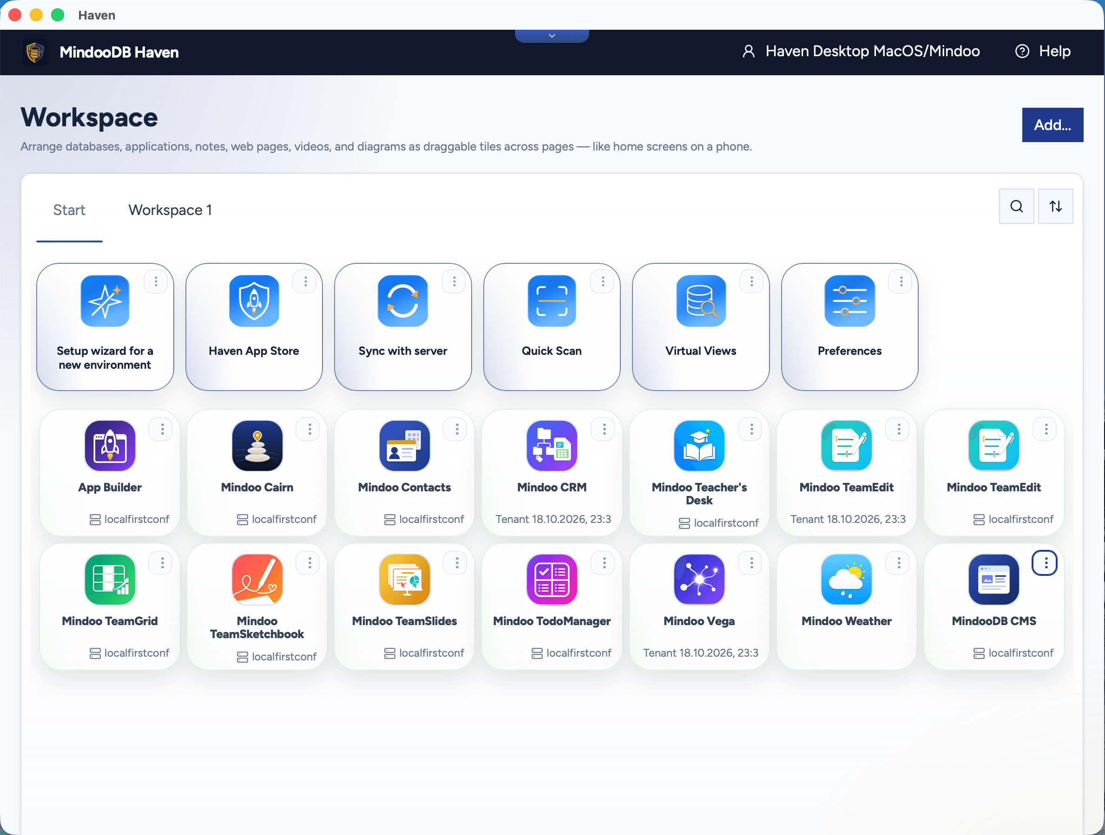Click the search magnifier button
The height and width of the screenshot is (835, 1105).
pyautogui.click(x=1016, y=206)
